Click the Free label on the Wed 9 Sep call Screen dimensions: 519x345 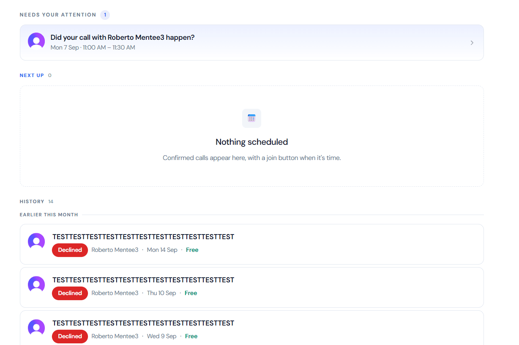191,336
